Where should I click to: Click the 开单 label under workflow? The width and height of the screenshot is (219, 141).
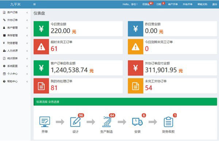click(x=45, y=132)
